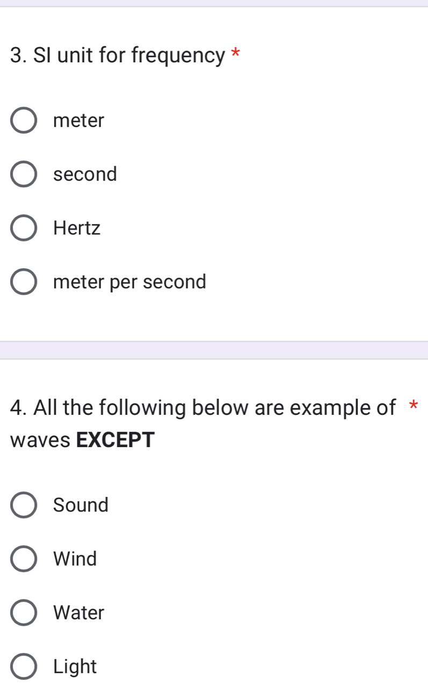Select the 'meter' radio button circle
The width and height of the screenshot is (428, 688).
pyautogui.click(x=24, y=121)
